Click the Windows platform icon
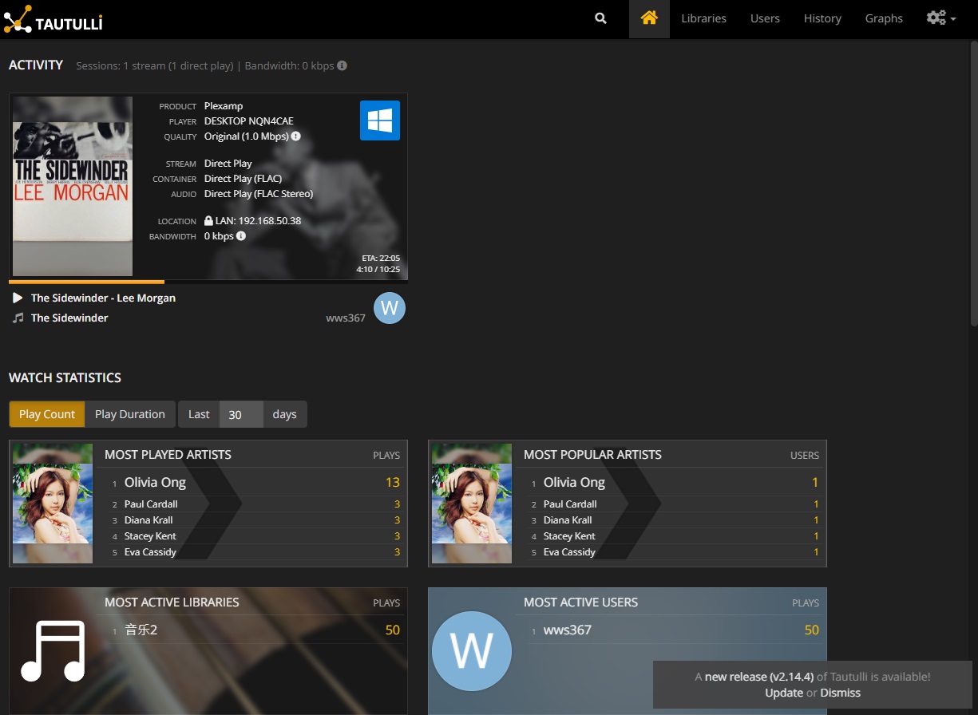Image resolution: width=978 pixels, height=715 pixels. 379,120
